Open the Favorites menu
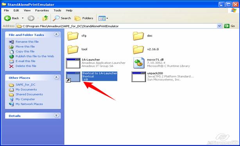Image resolution: width=240 pixels, height=146 pixels. (42, 11)
